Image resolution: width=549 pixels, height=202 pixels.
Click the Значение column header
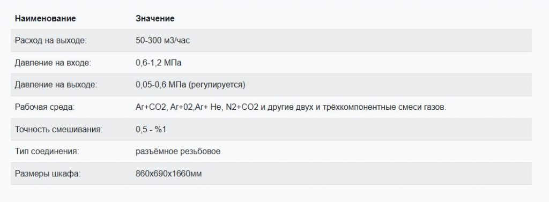[155, 19]
